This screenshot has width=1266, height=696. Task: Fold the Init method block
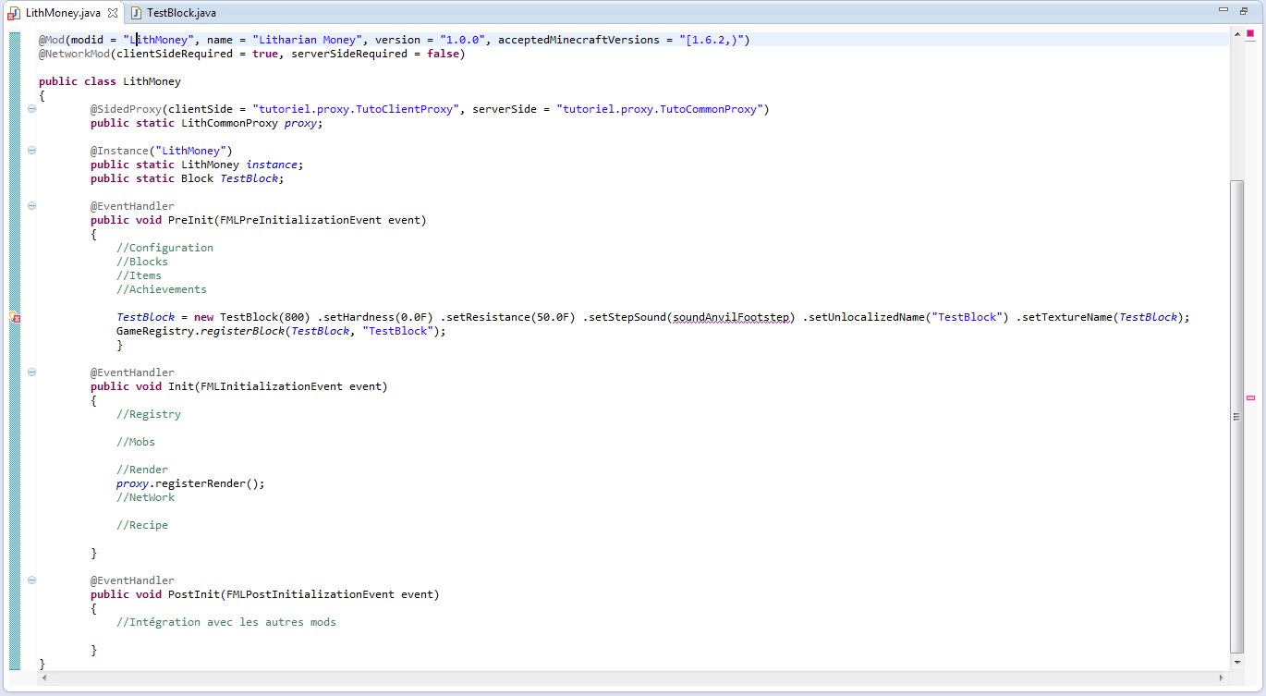(x=32, y=372)
